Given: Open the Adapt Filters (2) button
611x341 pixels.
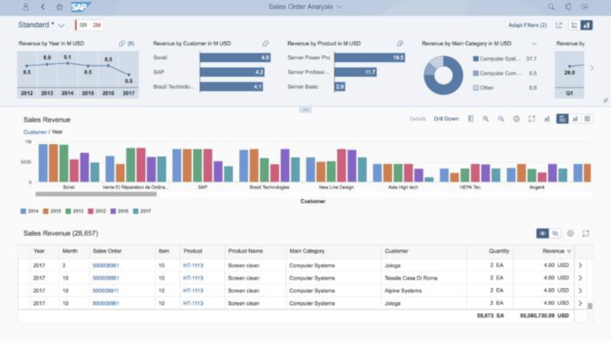Looking at the screenshot, I should [x=527, y=25].
